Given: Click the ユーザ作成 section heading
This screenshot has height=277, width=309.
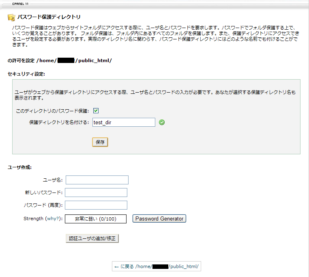Looking at the screenshot, I should (x=20, y=167).
